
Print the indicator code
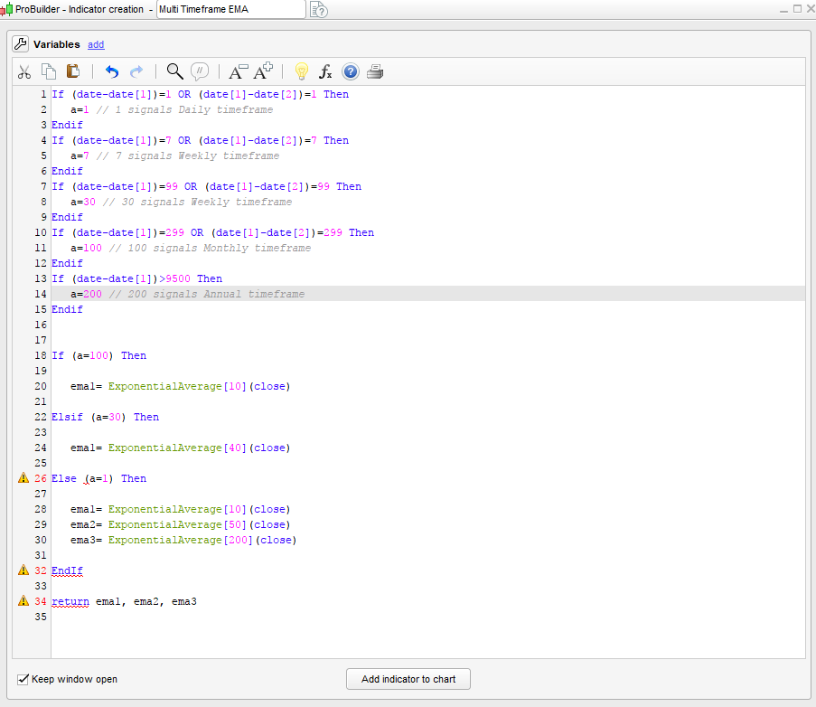375,72
